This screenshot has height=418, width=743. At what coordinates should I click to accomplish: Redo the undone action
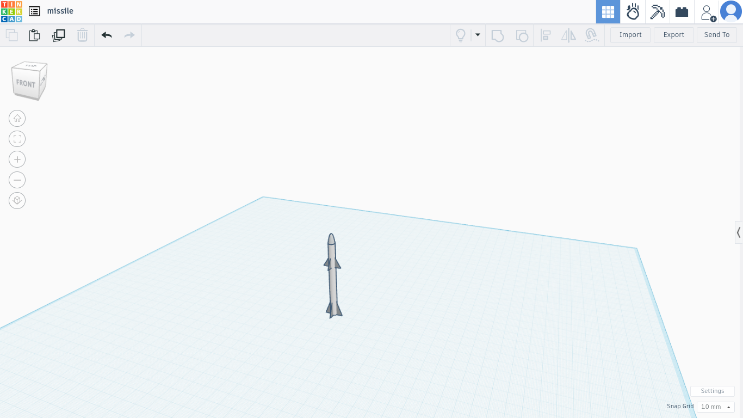pyautogui.click(x=129, y=35)
